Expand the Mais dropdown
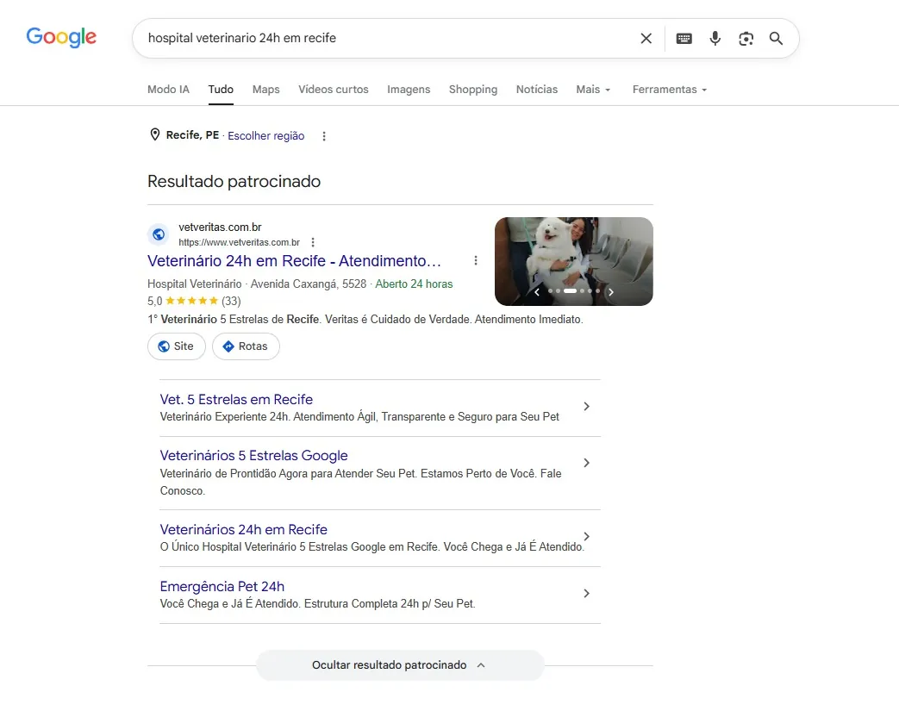 point(593,90)
